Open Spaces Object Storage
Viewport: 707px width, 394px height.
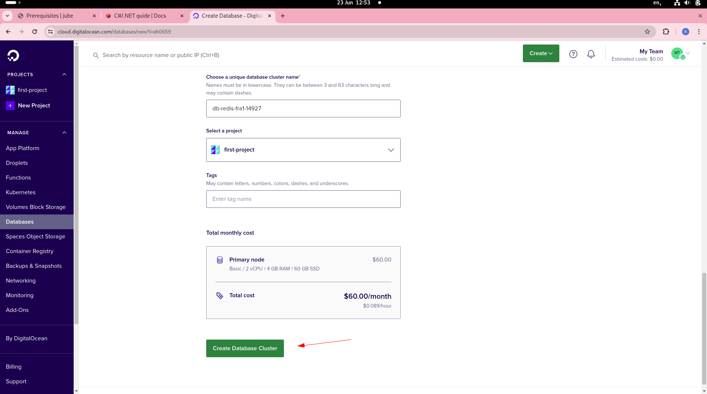[35, 237]
